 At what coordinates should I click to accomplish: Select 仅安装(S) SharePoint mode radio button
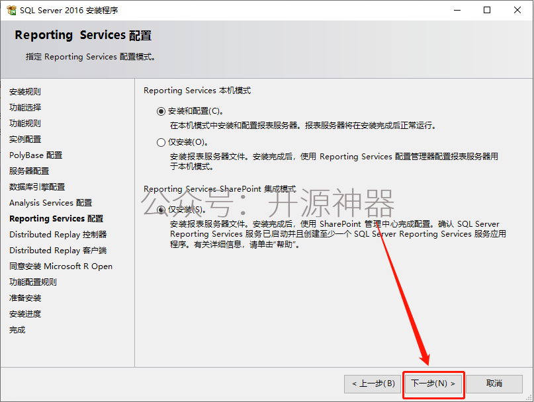coord(161,210)
